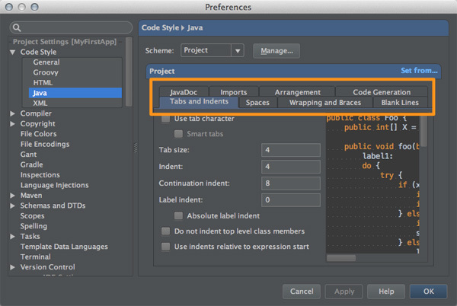The image size is (457, 306).
Task: Select General under Code Style
Action: coord(46,62)
